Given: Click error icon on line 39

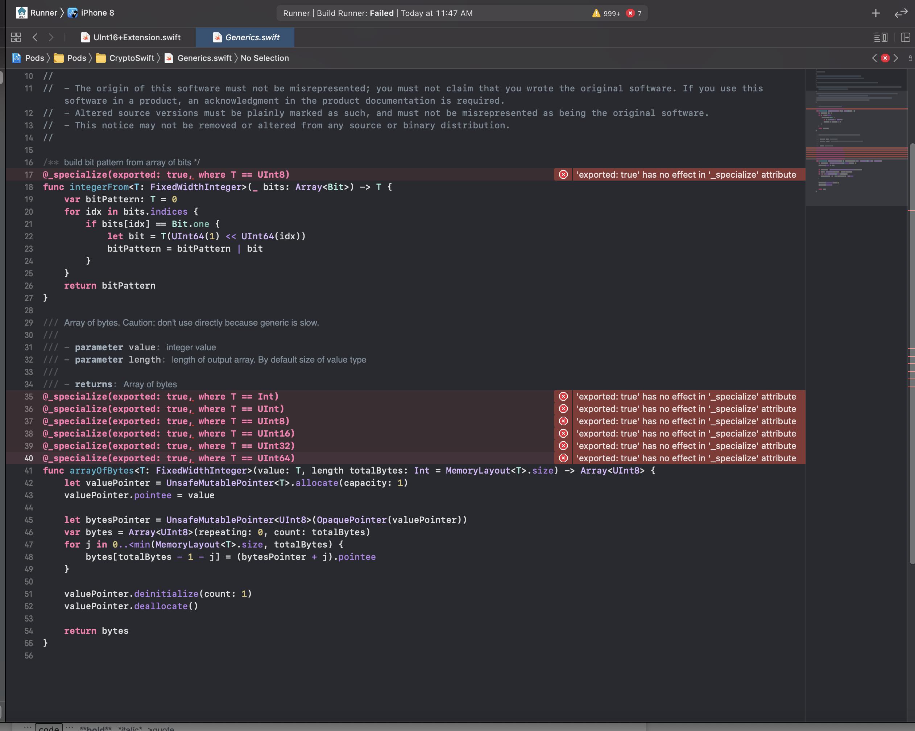Looking at the screenshot, I should pyautogui.click(x=563, y=446).
